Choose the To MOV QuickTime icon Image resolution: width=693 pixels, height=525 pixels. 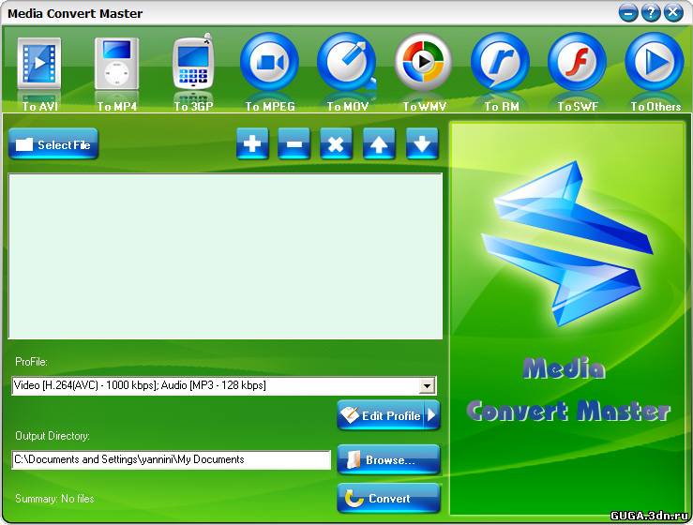click(347, 62)
